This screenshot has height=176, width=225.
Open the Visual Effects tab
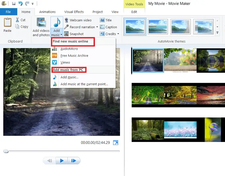tap(74, 12)
